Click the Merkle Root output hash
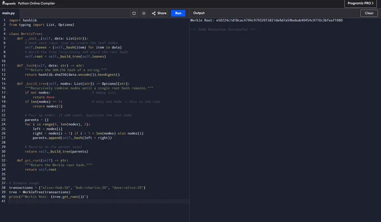381x222 pixels. pyautogui.click(x=279, y=20)
